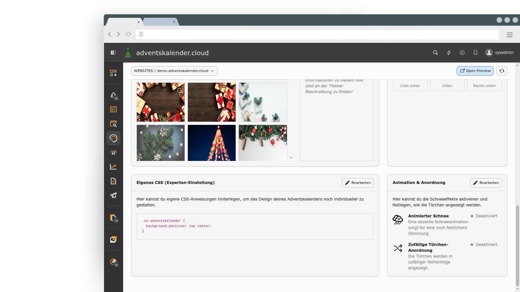The width and height of the screenshot is (520, 292).
Task: Choose the fir branches with stars thumbnail
Action: 161,143
